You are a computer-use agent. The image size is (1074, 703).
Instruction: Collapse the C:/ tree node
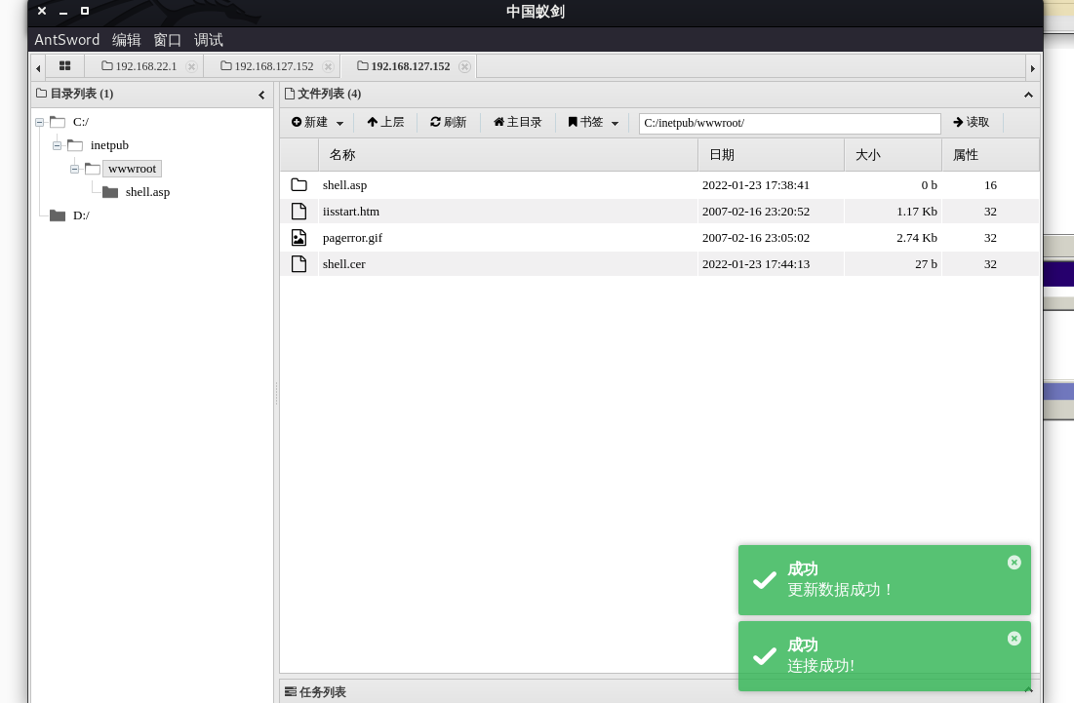point(40,123)
